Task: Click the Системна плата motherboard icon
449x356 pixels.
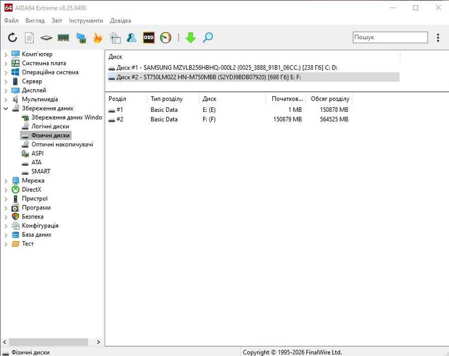Action: (15, 63)
